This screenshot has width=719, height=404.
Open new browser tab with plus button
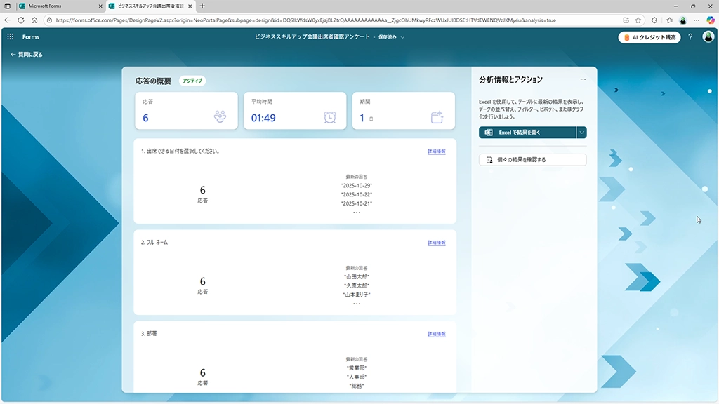coord(202,6)
